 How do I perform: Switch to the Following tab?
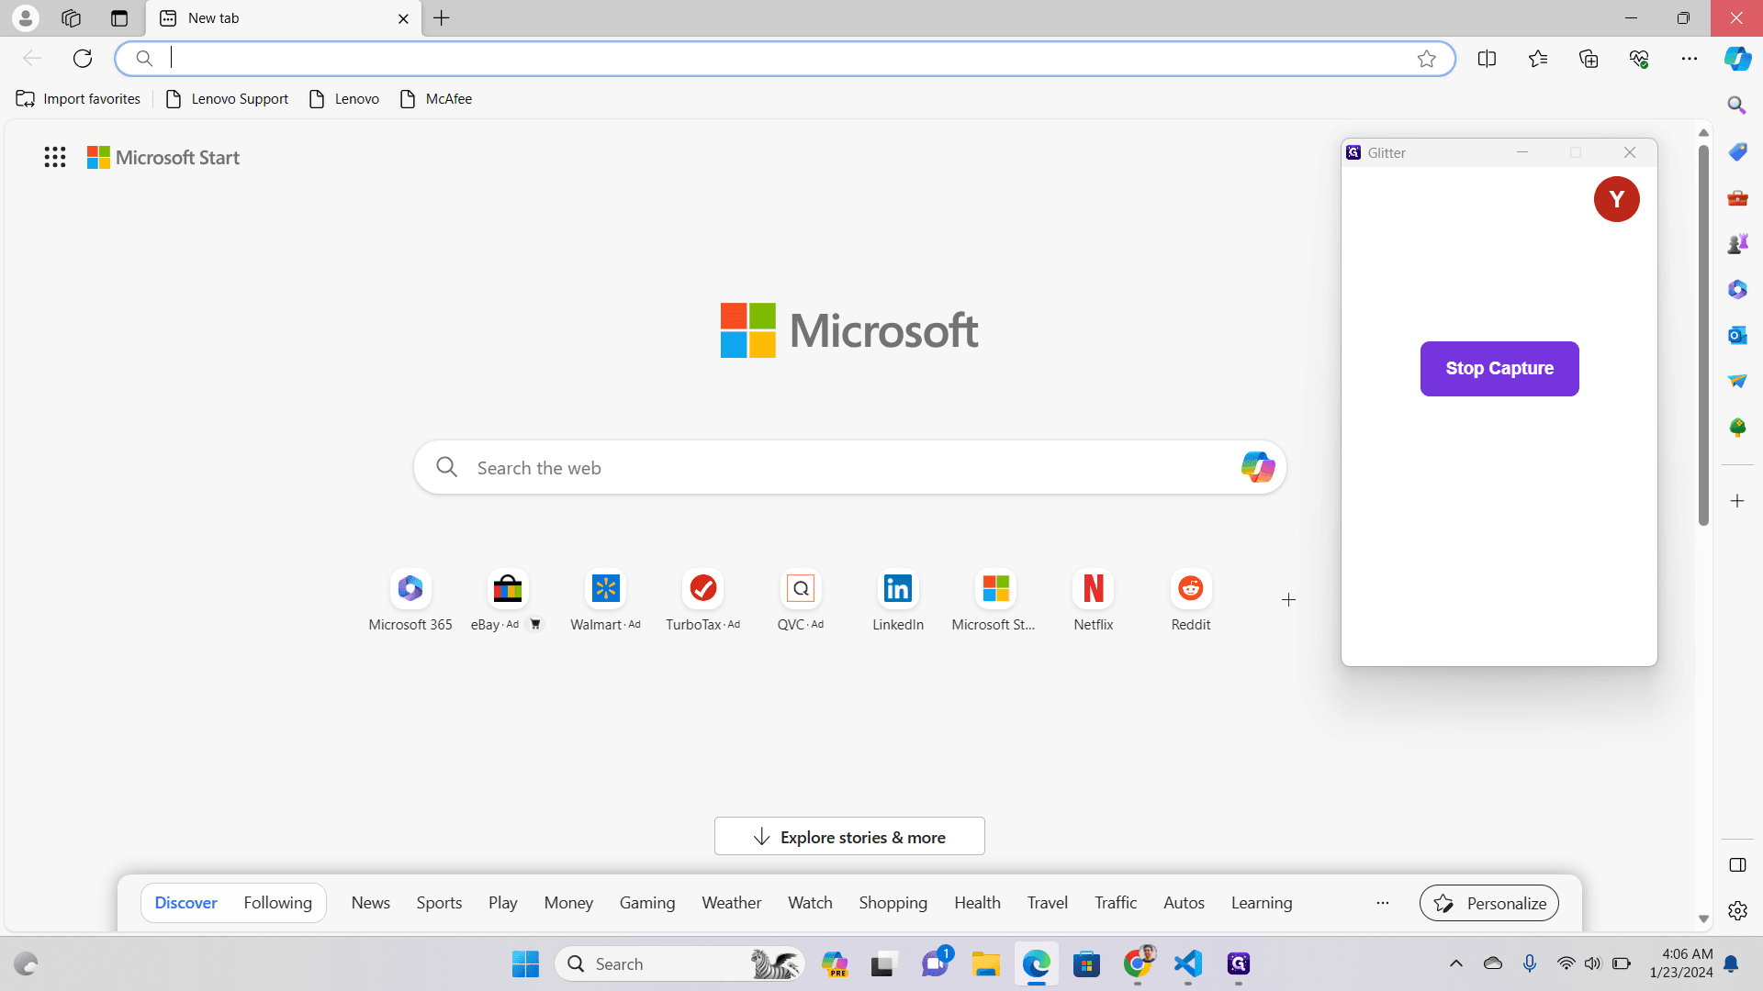[x=277, y=903]
